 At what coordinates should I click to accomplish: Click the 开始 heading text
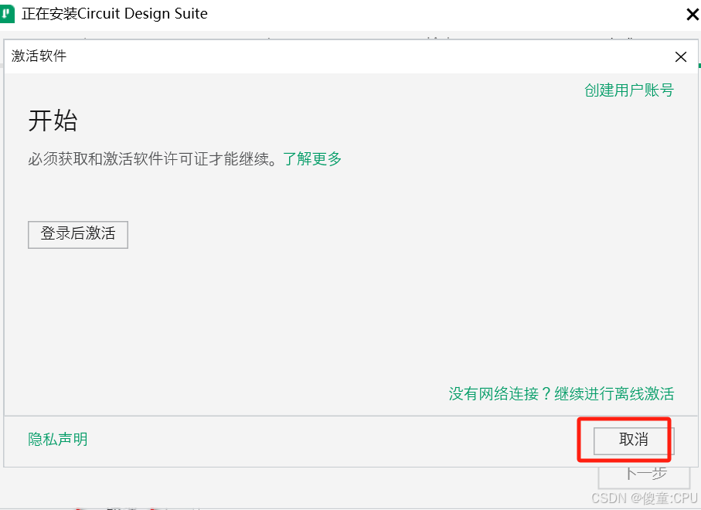(53, 121)
